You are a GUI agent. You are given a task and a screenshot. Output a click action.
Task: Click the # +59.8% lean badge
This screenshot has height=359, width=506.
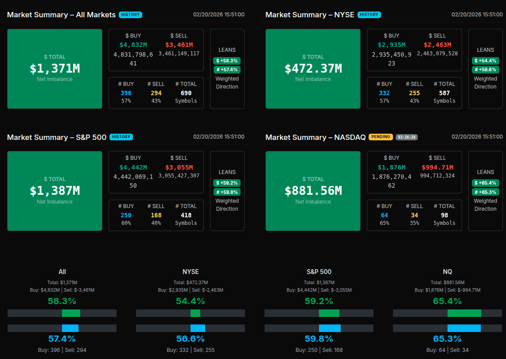(x=227, y=192)
